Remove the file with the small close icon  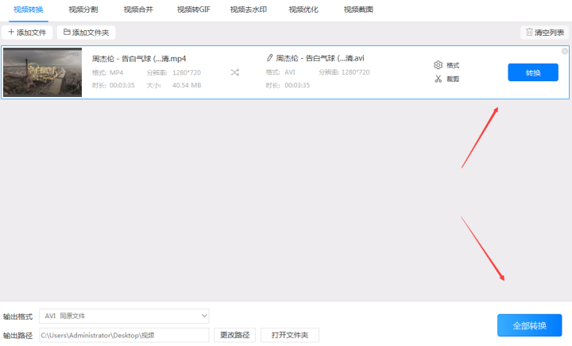coord(565,51)
